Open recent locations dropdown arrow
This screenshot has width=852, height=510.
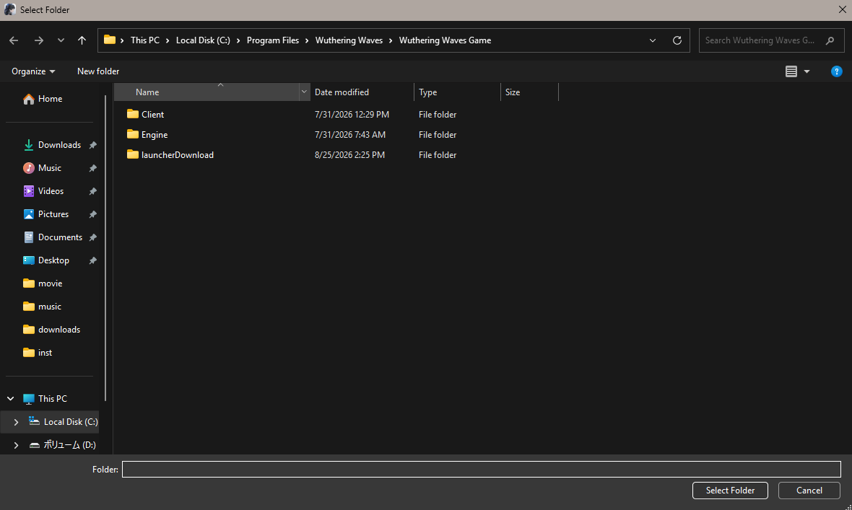pos(61,40)
